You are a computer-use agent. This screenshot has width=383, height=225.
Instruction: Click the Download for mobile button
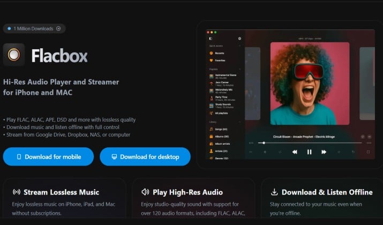48,156
